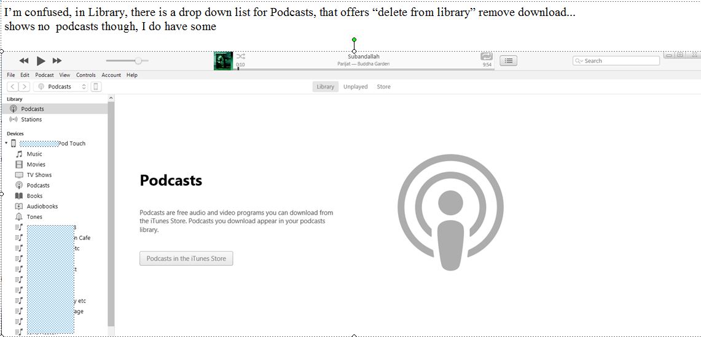Screen dimensions: 701x337
Task: Click the Library sidebar header
Action: pyautogui.click(x=15, y=99)
